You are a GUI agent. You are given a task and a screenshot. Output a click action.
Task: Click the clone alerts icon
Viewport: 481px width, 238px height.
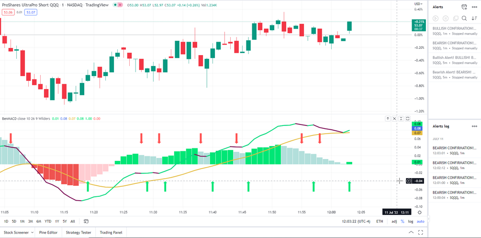pos(456,18)
